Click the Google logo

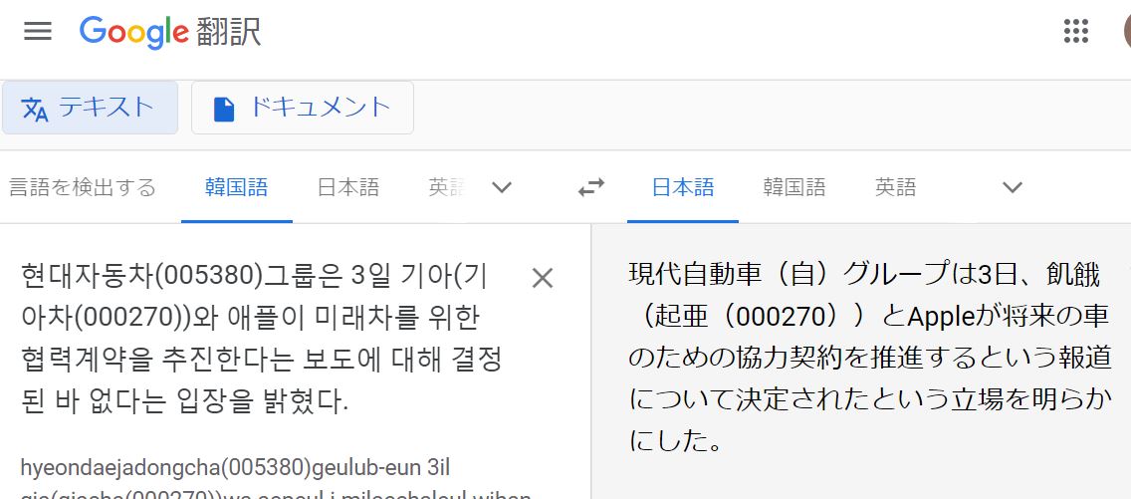[134, 32]
